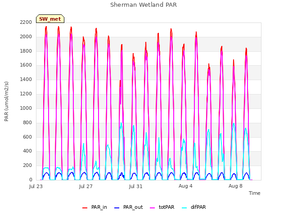Click the x-axis Time label
This screenshot has width=288, height=216.
[255, 193]
